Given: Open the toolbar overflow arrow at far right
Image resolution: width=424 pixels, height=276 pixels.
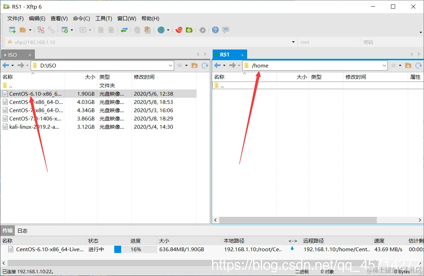Looking at the screenshot, I should pos(421,32).
